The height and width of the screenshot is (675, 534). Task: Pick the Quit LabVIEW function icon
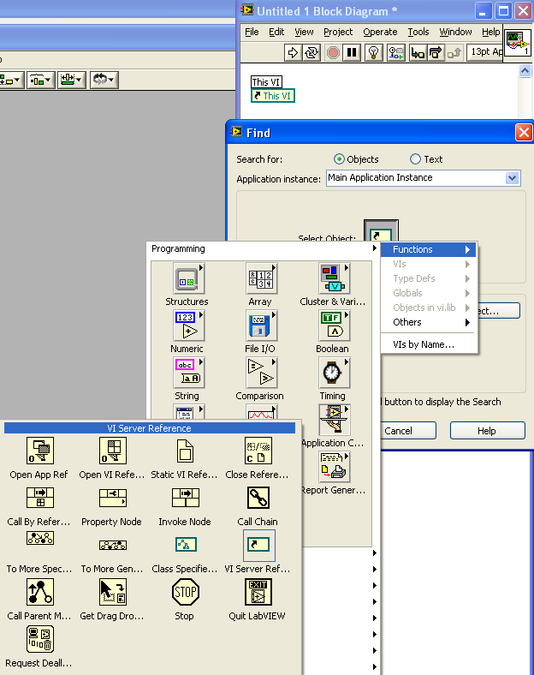coord(258,592)
